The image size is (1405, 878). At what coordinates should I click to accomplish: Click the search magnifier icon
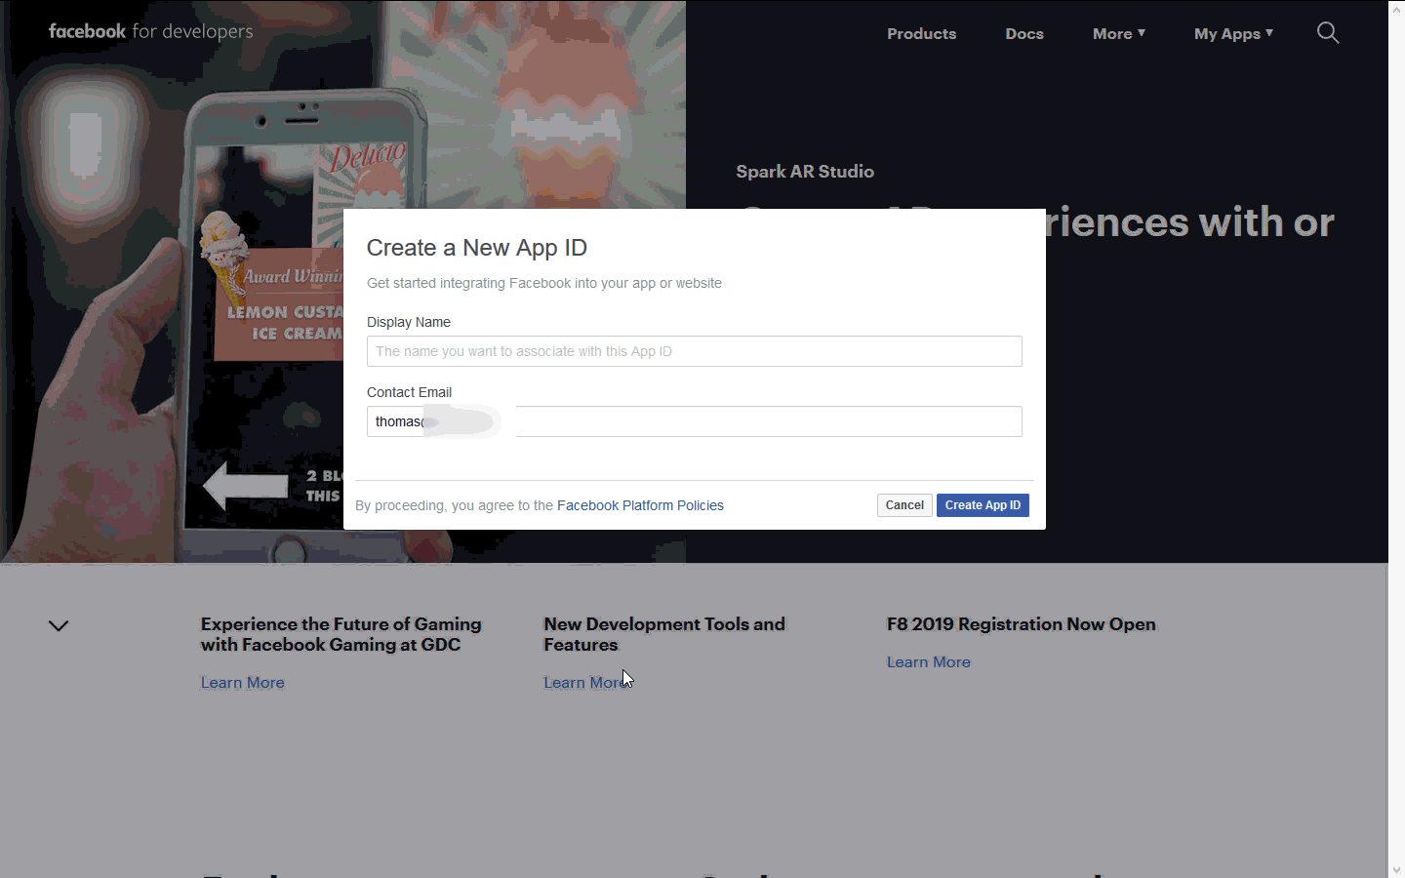[1328, 33]
